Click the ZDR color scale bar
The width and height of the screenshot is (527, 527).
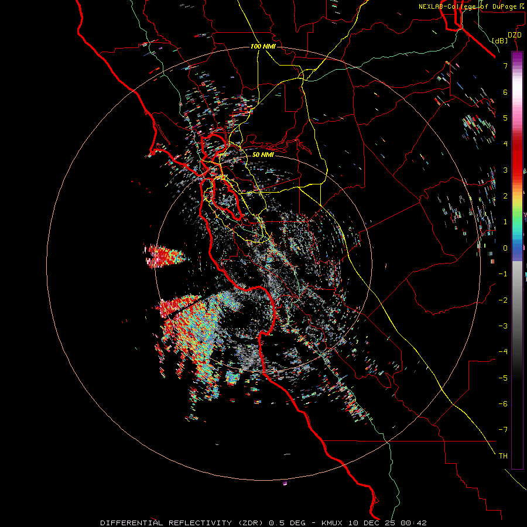point(517,260)
